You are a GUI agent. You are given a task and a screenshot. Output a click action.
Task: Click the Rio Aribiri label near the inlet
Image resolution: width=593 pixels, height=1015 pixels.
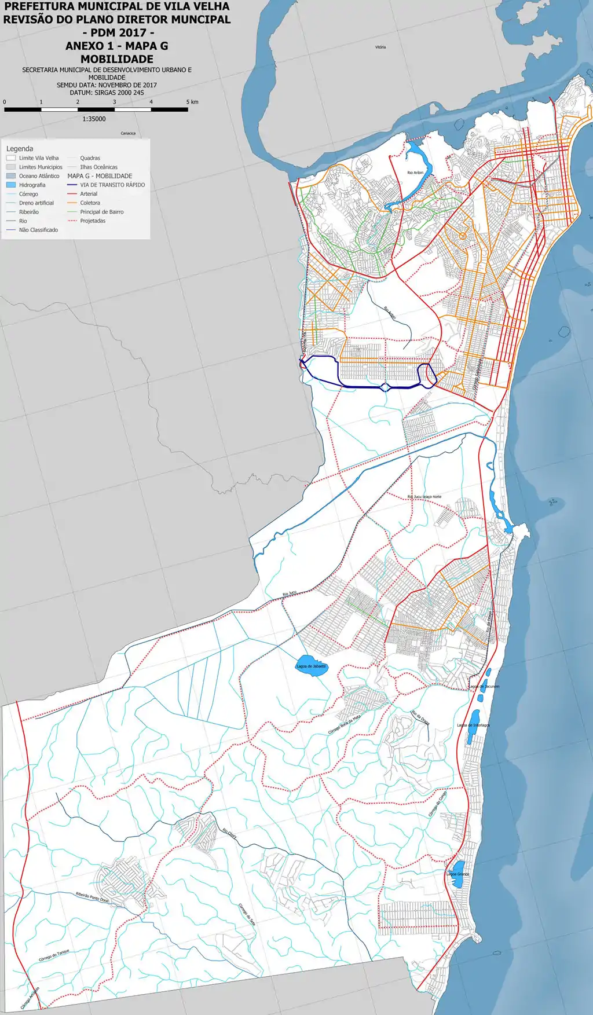[415, 173]
